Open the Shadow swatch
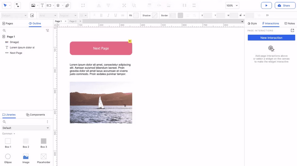 point(155,15)
